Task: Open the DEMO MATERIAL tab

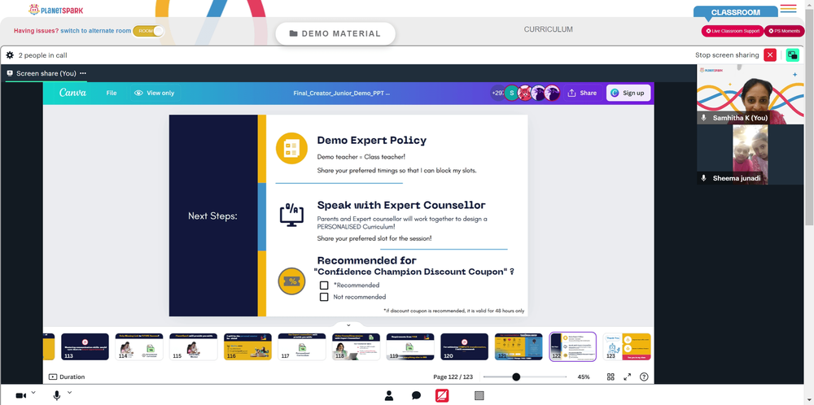Action: tap(335, 33)
